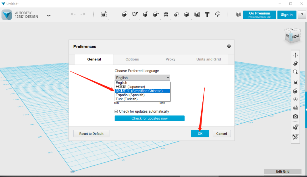The width and height of the screenshot is (307, 177).
Task: Click Reset to Default button
Action: pyautogui.click(x=91, y=134)
